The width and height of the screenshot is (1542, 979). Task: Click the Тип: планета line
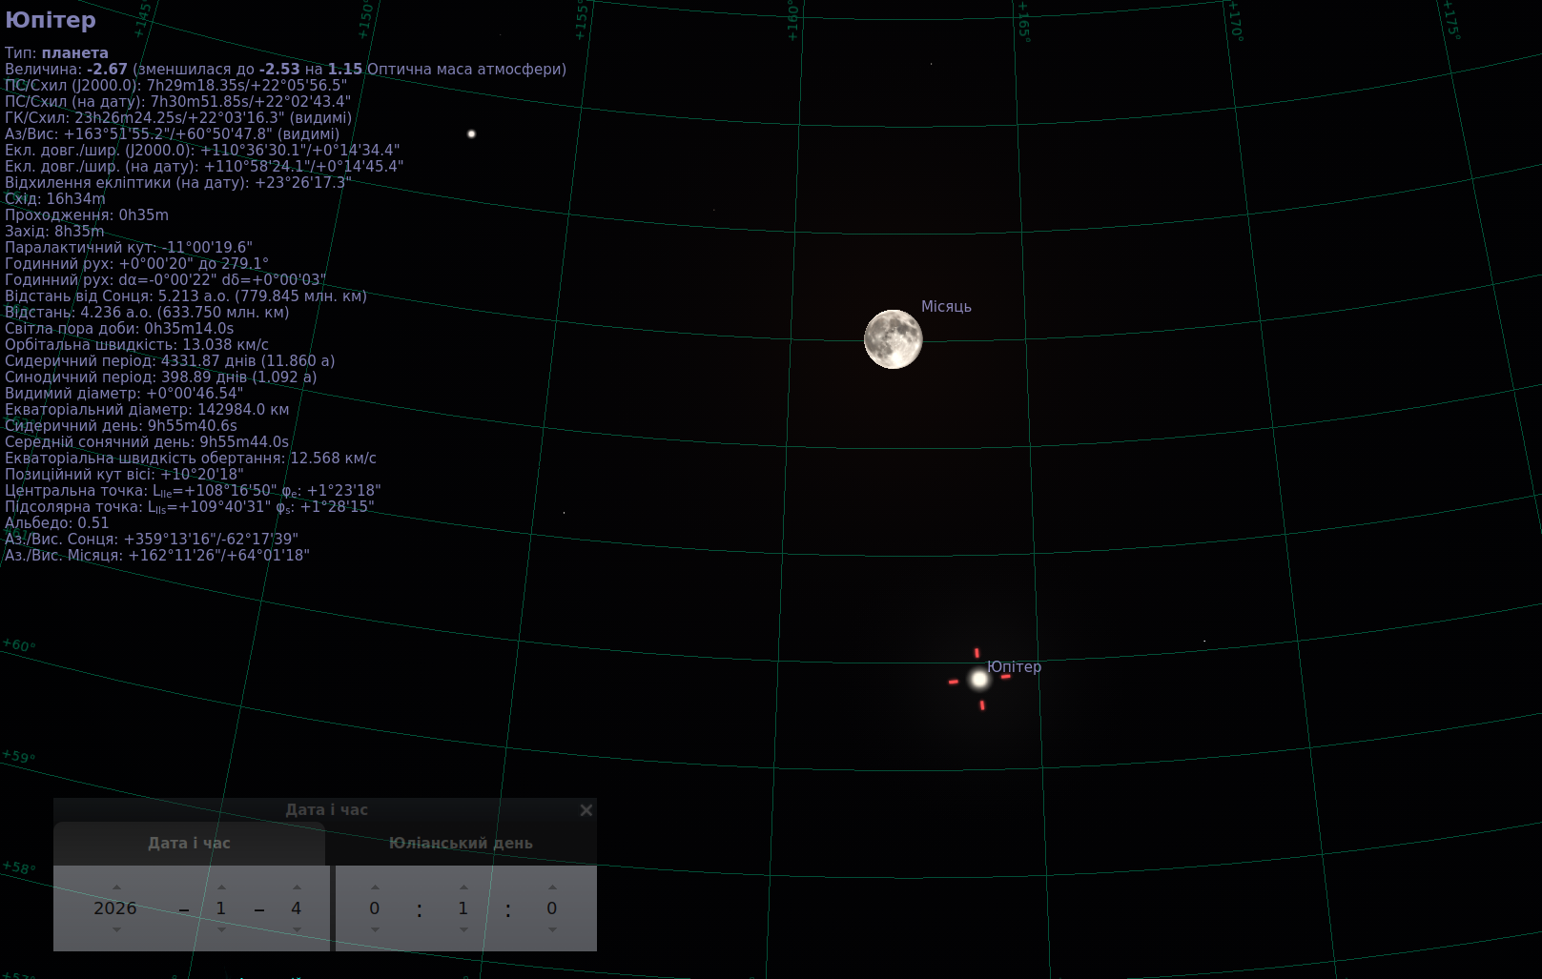pos(56,53)
